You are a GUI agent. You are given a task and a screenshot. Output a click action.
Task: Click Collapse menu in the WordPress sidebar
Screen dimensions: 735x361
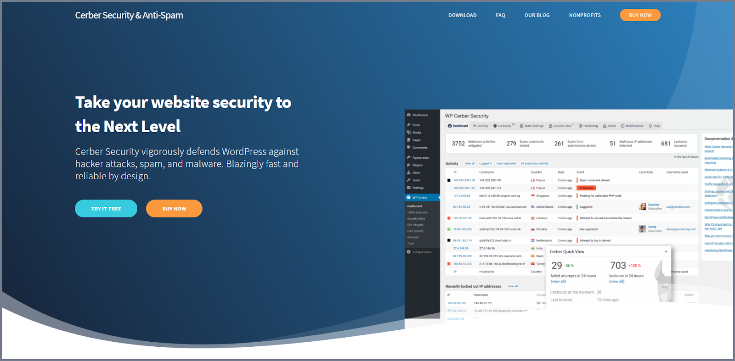click(419, 252)
